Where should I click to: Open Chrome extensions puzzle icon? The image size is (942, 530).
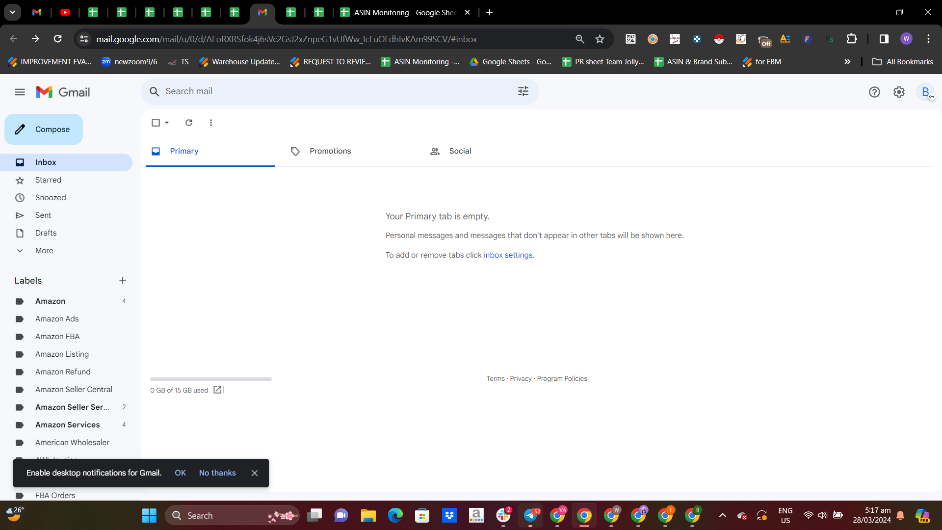852,39
